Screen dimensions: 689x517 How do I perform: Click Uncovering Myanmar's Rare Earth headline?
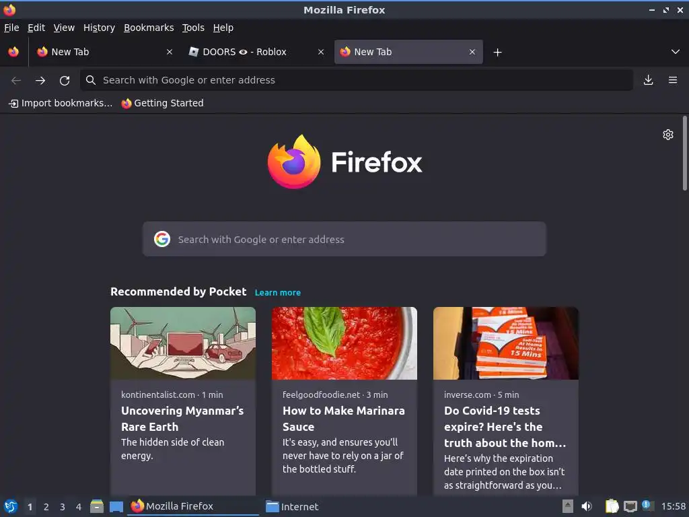(x=182, y=419)
